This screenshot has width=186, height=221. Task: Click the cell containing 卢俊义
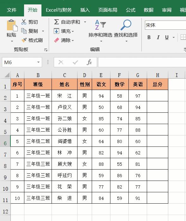pyautogui.click(x=65, y=107)
